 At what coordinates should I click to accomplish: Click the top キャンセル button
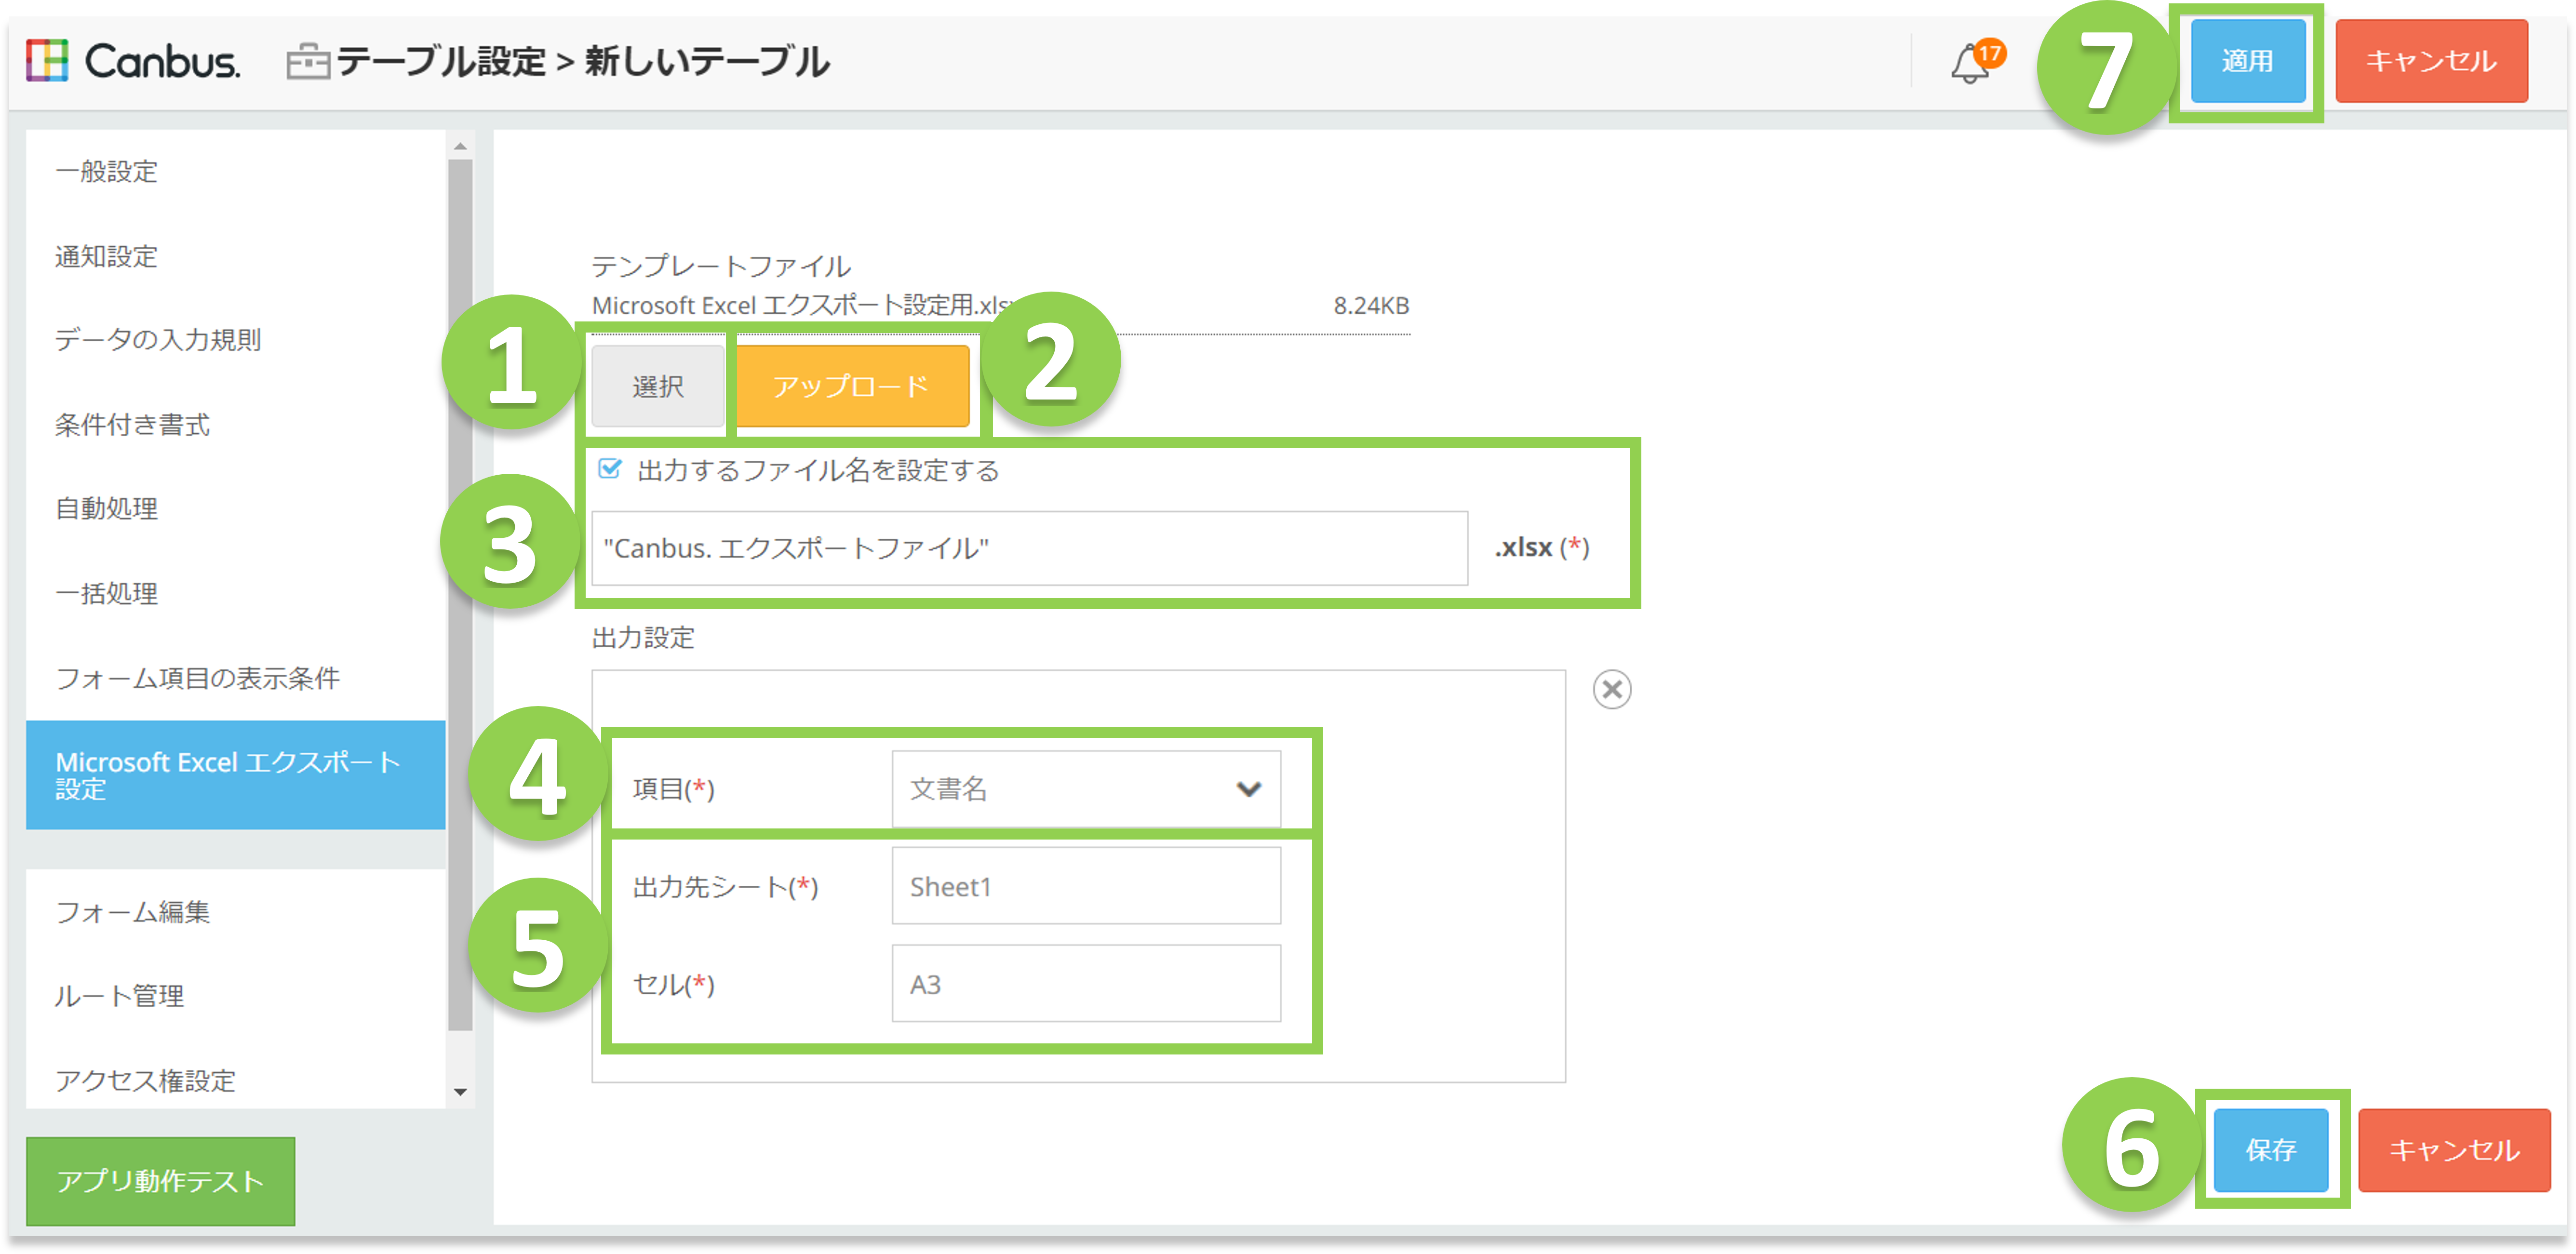tap(2431, 61)
